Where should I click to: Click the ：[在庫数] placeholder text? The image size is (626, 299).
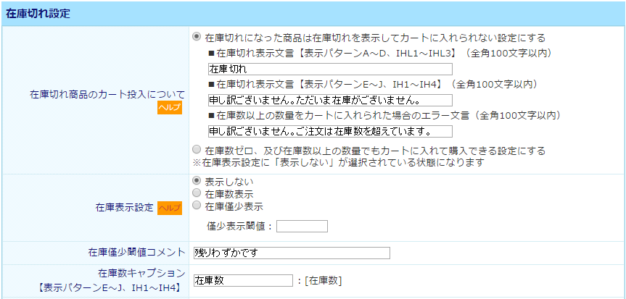(x=320, y=281)
